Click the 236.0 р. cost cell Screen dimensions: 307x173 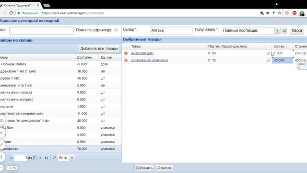point(300,53)
